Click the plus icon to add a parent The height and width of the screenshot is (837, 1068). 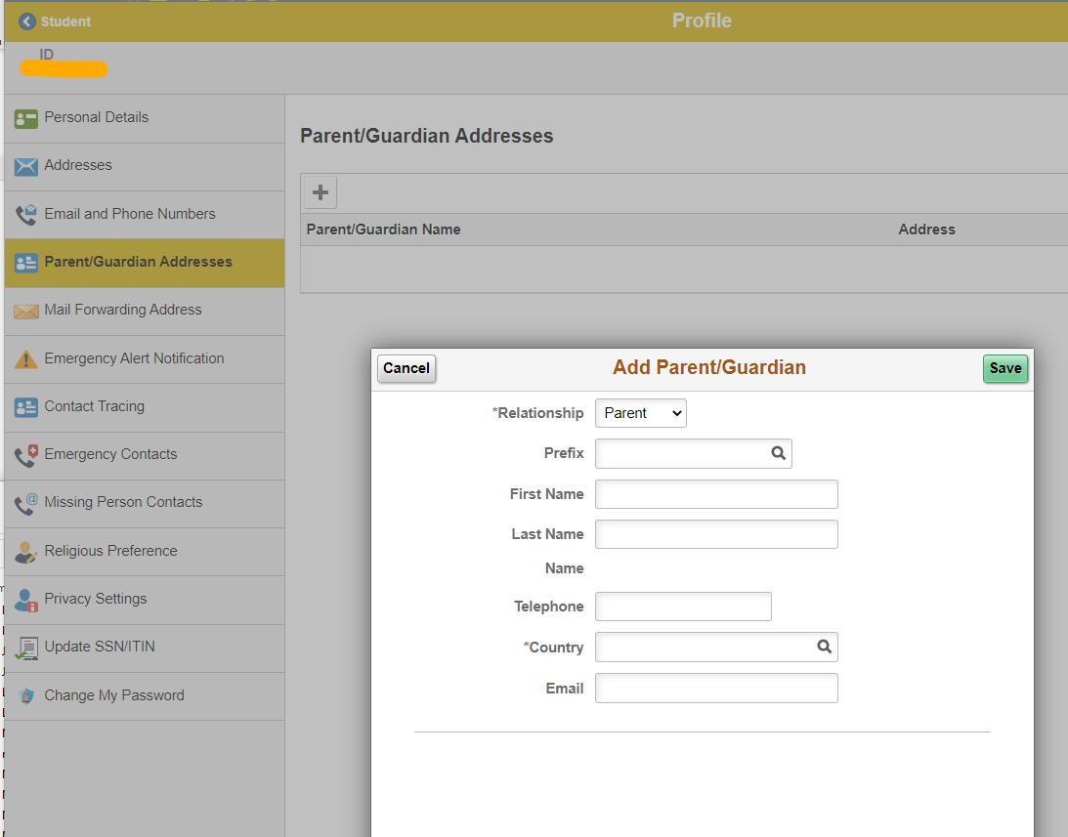click(320, 191)
